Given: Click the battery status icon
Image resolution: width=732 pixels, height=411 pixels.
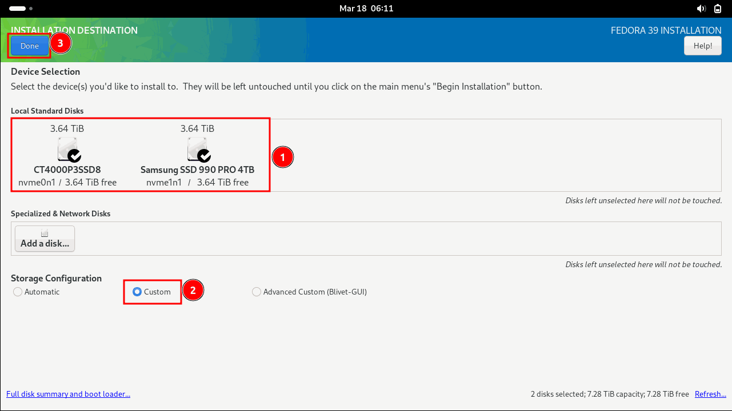Looking at the screenshot, I should point(717,9).
